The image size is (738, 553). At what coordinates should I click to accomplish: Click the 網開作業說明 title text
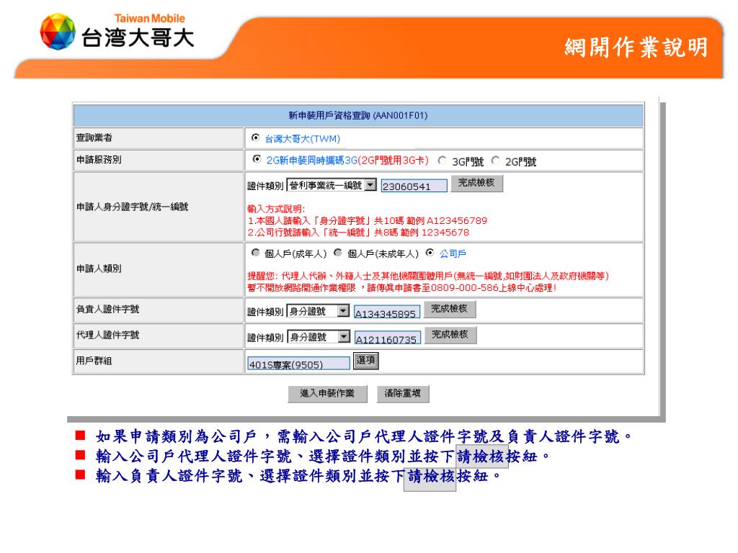[x=636, y=48]
